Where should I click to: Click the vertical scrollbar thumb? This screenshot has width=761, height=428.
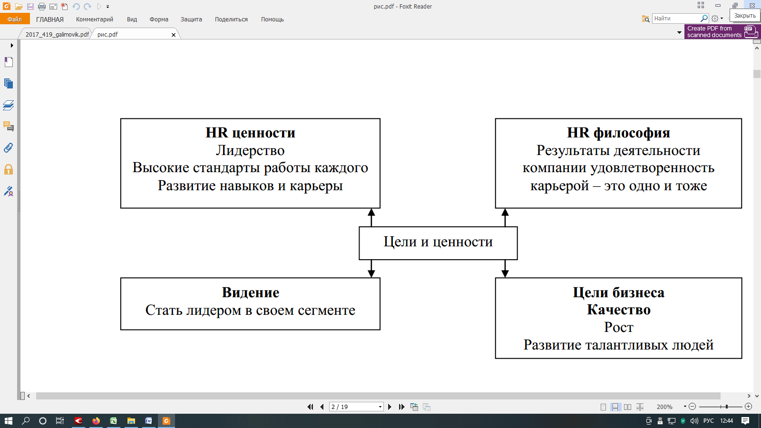pyautogui.click(x=757, y=74)
